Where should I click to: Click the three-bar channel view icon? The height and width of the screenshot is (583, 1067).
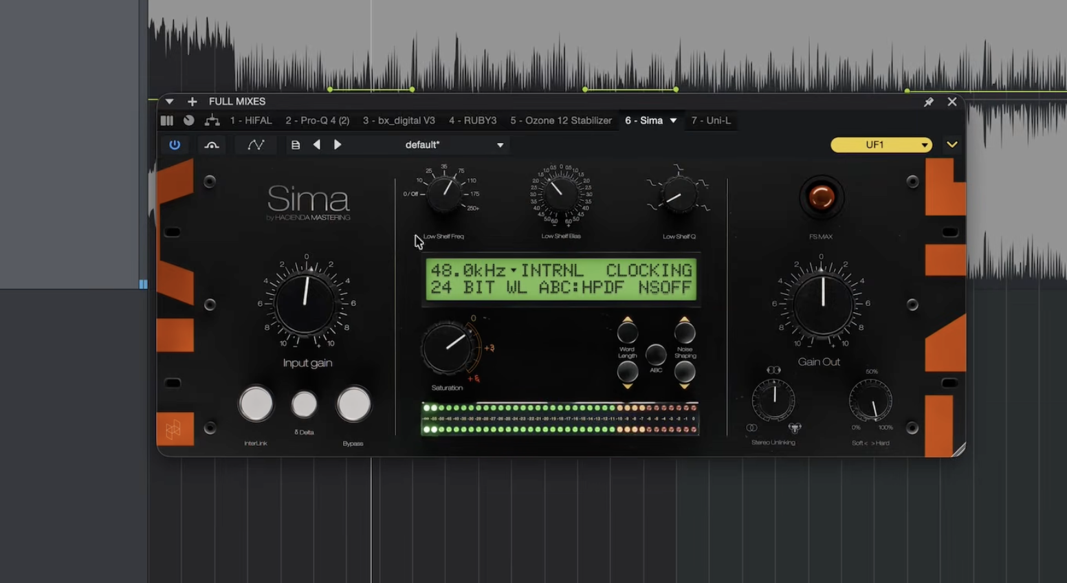click(x=167, y=121)
